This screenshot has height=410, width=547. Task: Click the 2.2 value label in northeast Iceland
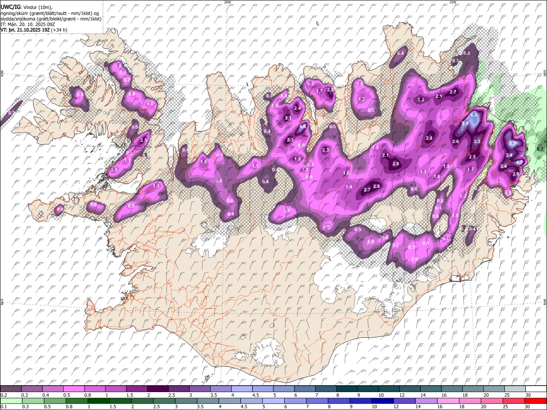pos(421,100)
